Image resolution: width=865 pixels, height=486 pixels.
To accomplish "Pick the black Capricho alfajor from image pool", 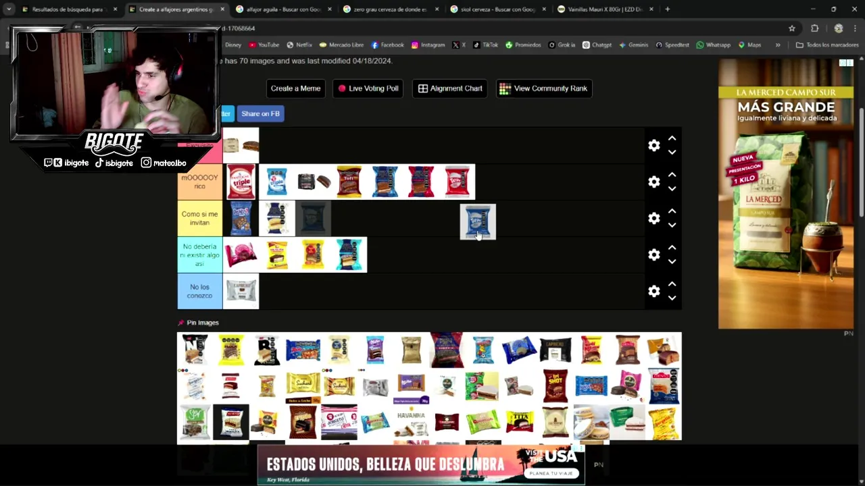I will click(x=555, y=350).
